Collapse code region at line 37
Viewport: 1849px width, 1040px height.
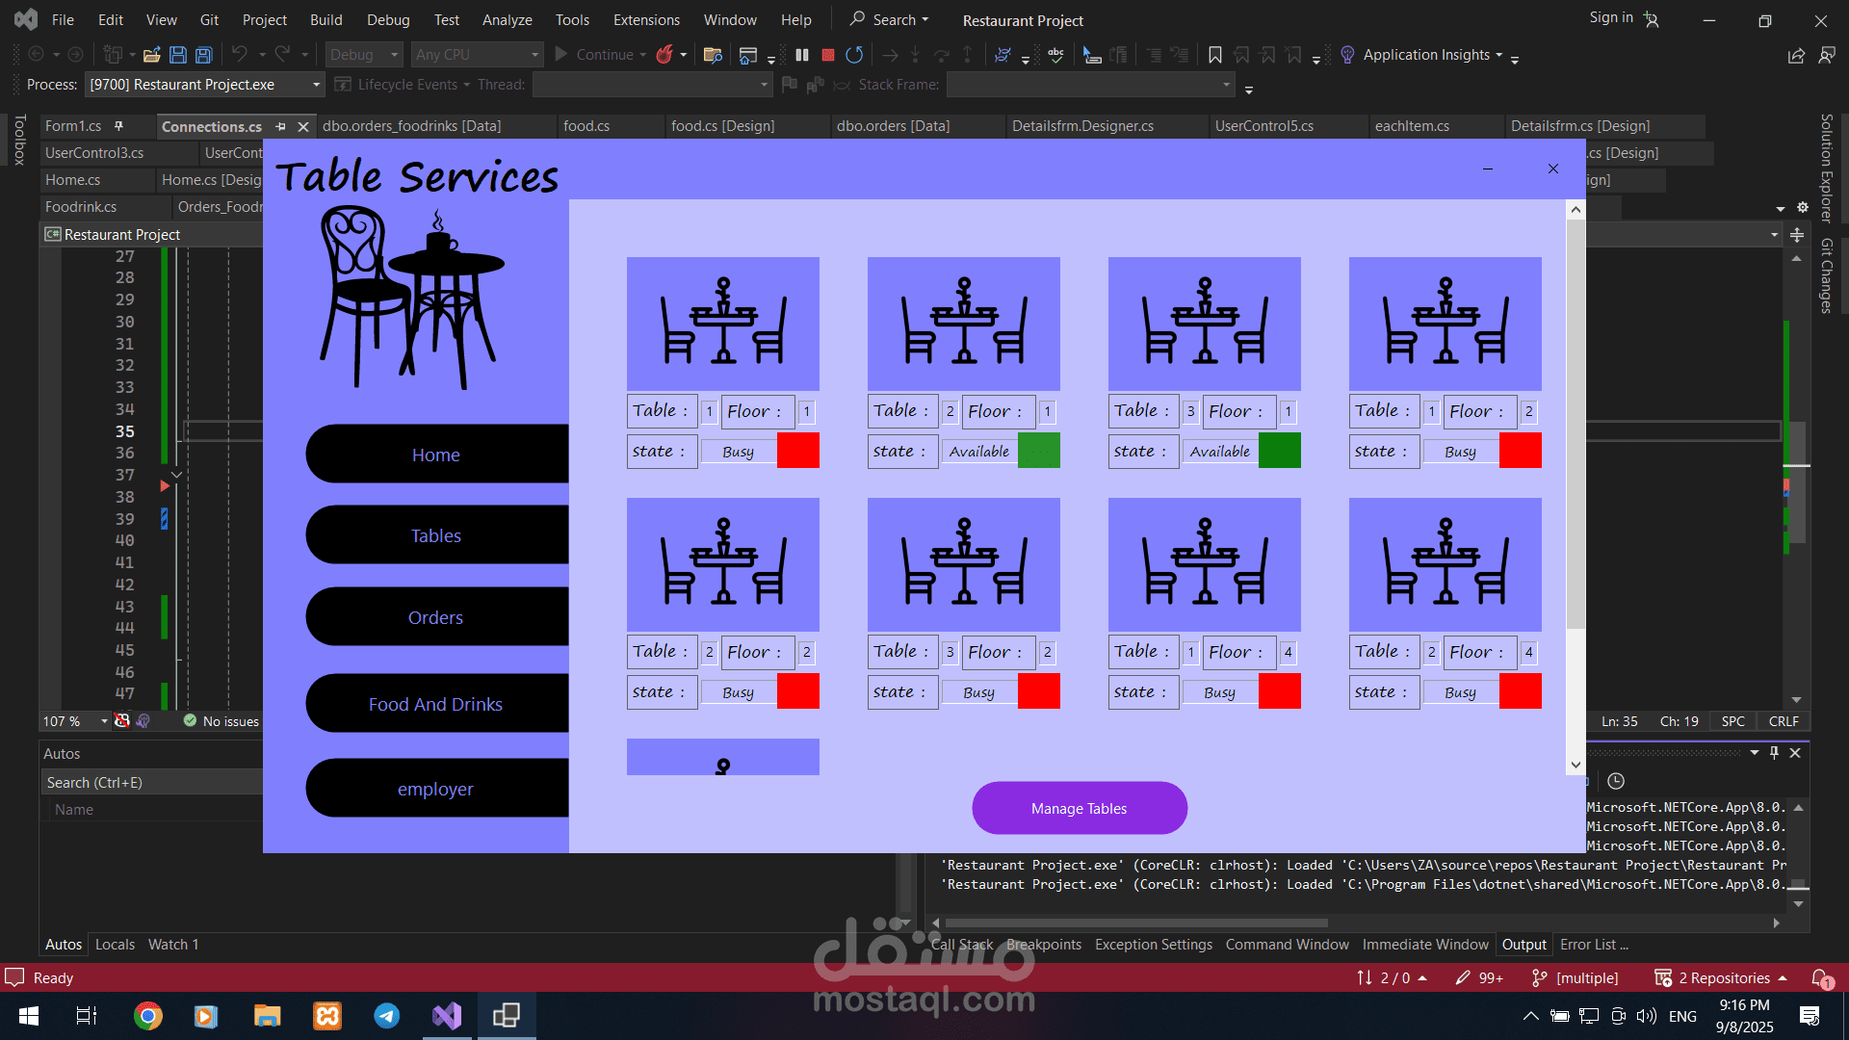[177, 475]
